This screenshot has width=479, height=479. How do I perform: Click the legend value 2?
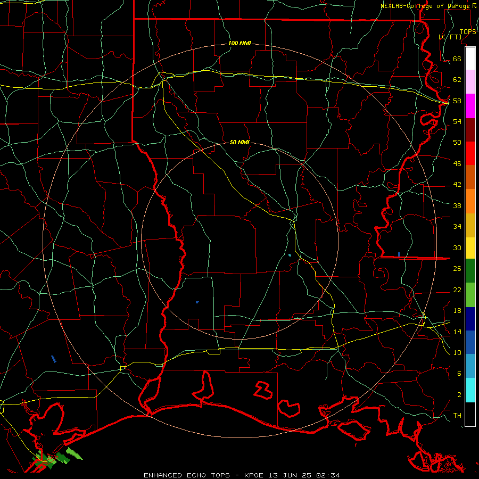point(459,394)
